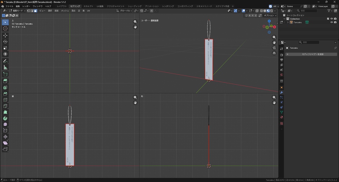Open オプション dropdown

270,16
